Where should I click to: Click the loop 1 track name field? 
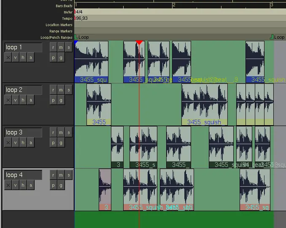coord(23,47)
